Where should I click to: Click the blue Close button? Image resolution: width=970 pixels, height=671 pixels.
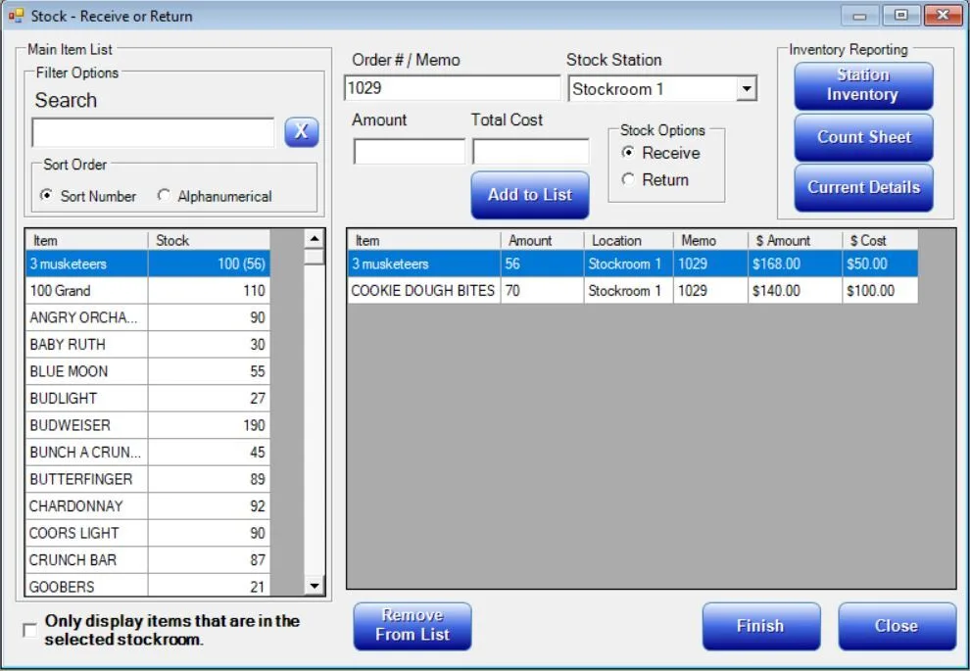point(897,626)
